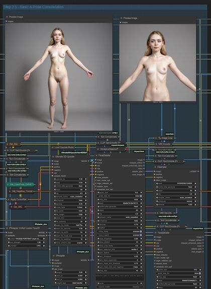This screenshot has height=289, width=211.
Task: Open the FACEID PORTRAIT preset dropdown
Action: pyautogui.click(x=26, y=239)
